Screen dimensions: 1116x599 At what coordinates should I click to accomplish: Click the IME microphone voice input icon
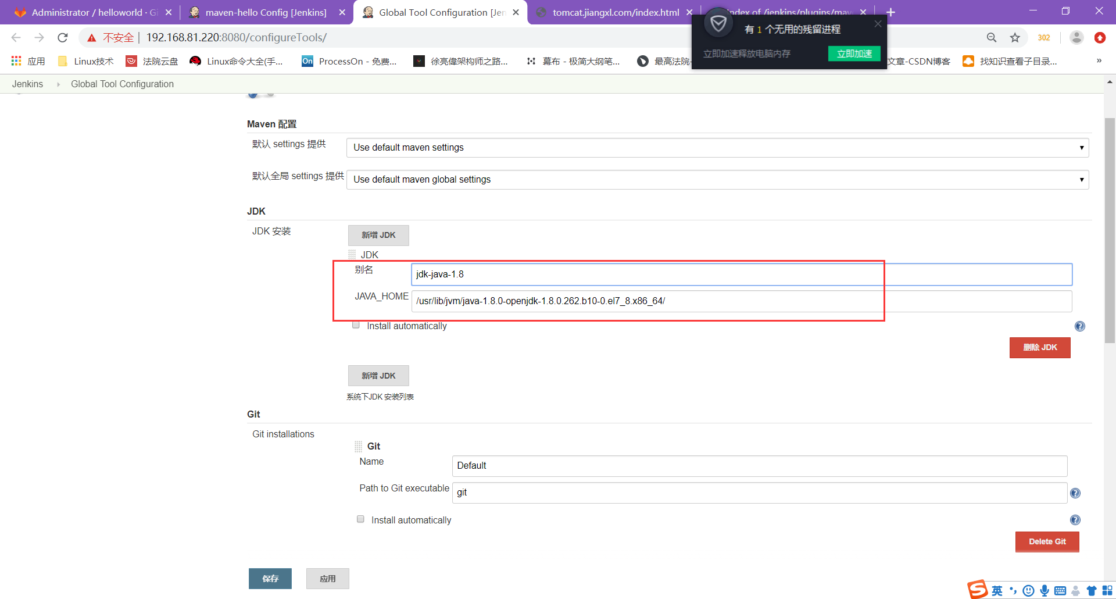[x=1045, y=591]
